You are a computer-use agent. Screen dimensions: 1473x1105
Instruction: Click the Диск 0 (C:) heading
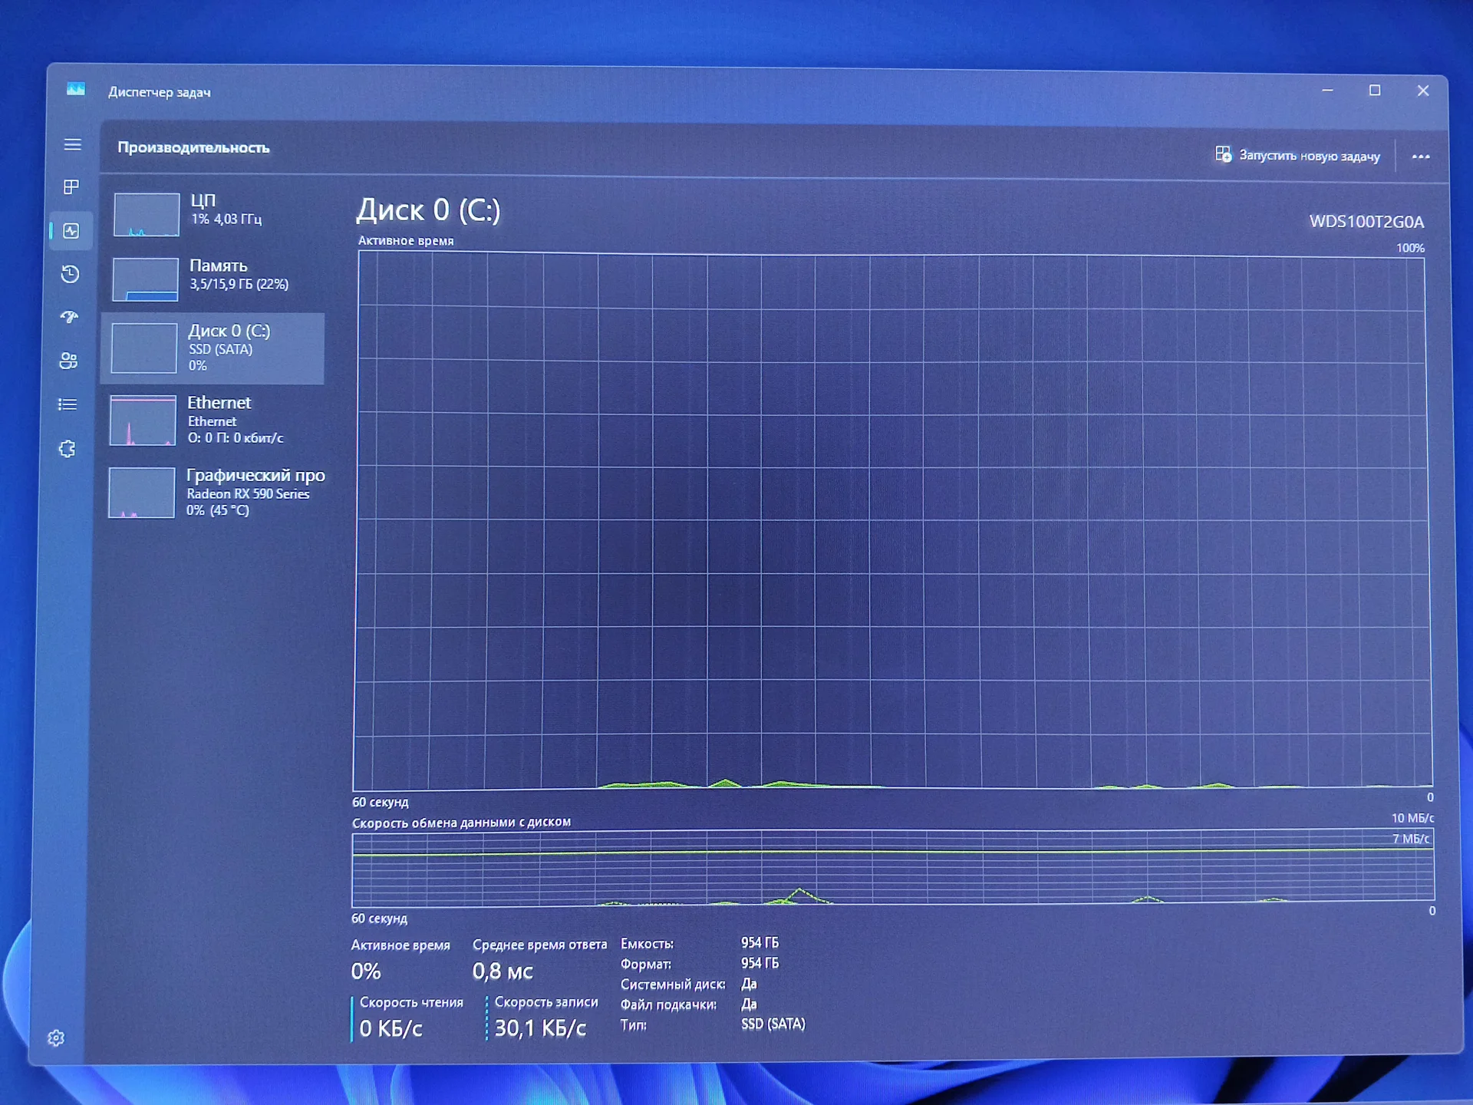pyautogui.click(x=428, y=209)
